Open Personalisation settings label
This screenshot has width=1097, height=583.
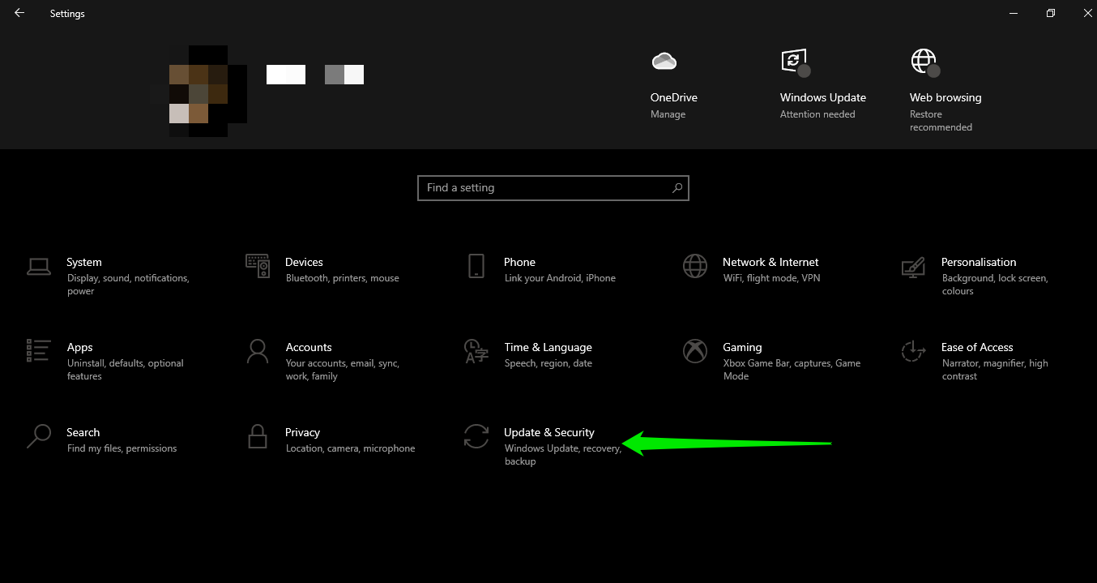point(979,262)
